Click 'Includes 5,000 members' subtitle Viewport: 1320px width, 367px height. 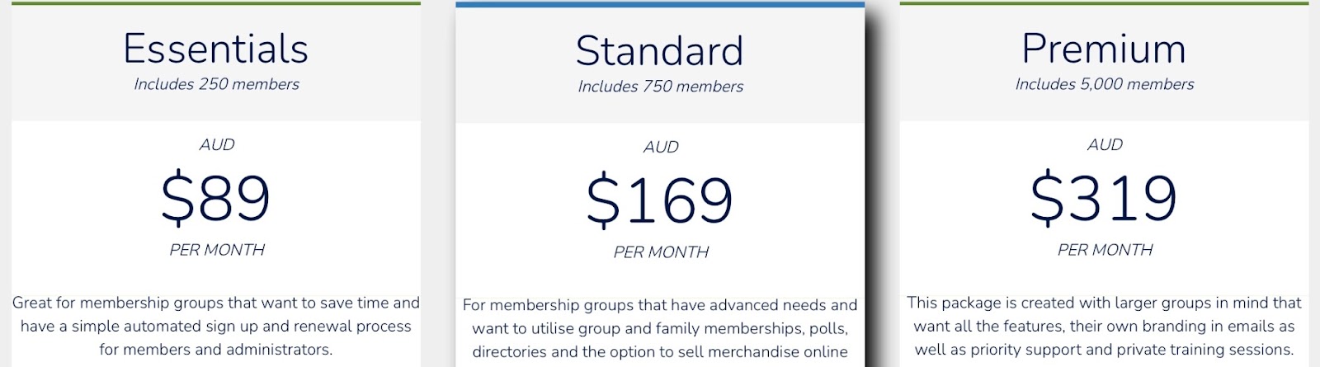click(x=1104, y=84)
